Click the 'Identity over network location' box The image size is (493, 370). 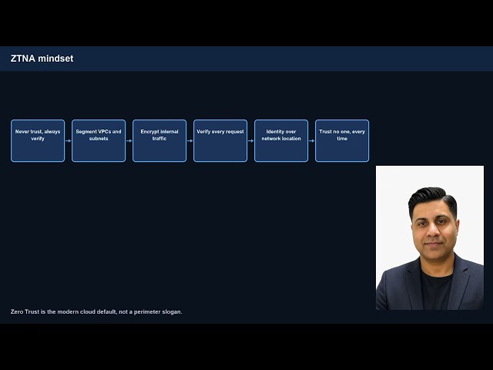pos(281,140)
